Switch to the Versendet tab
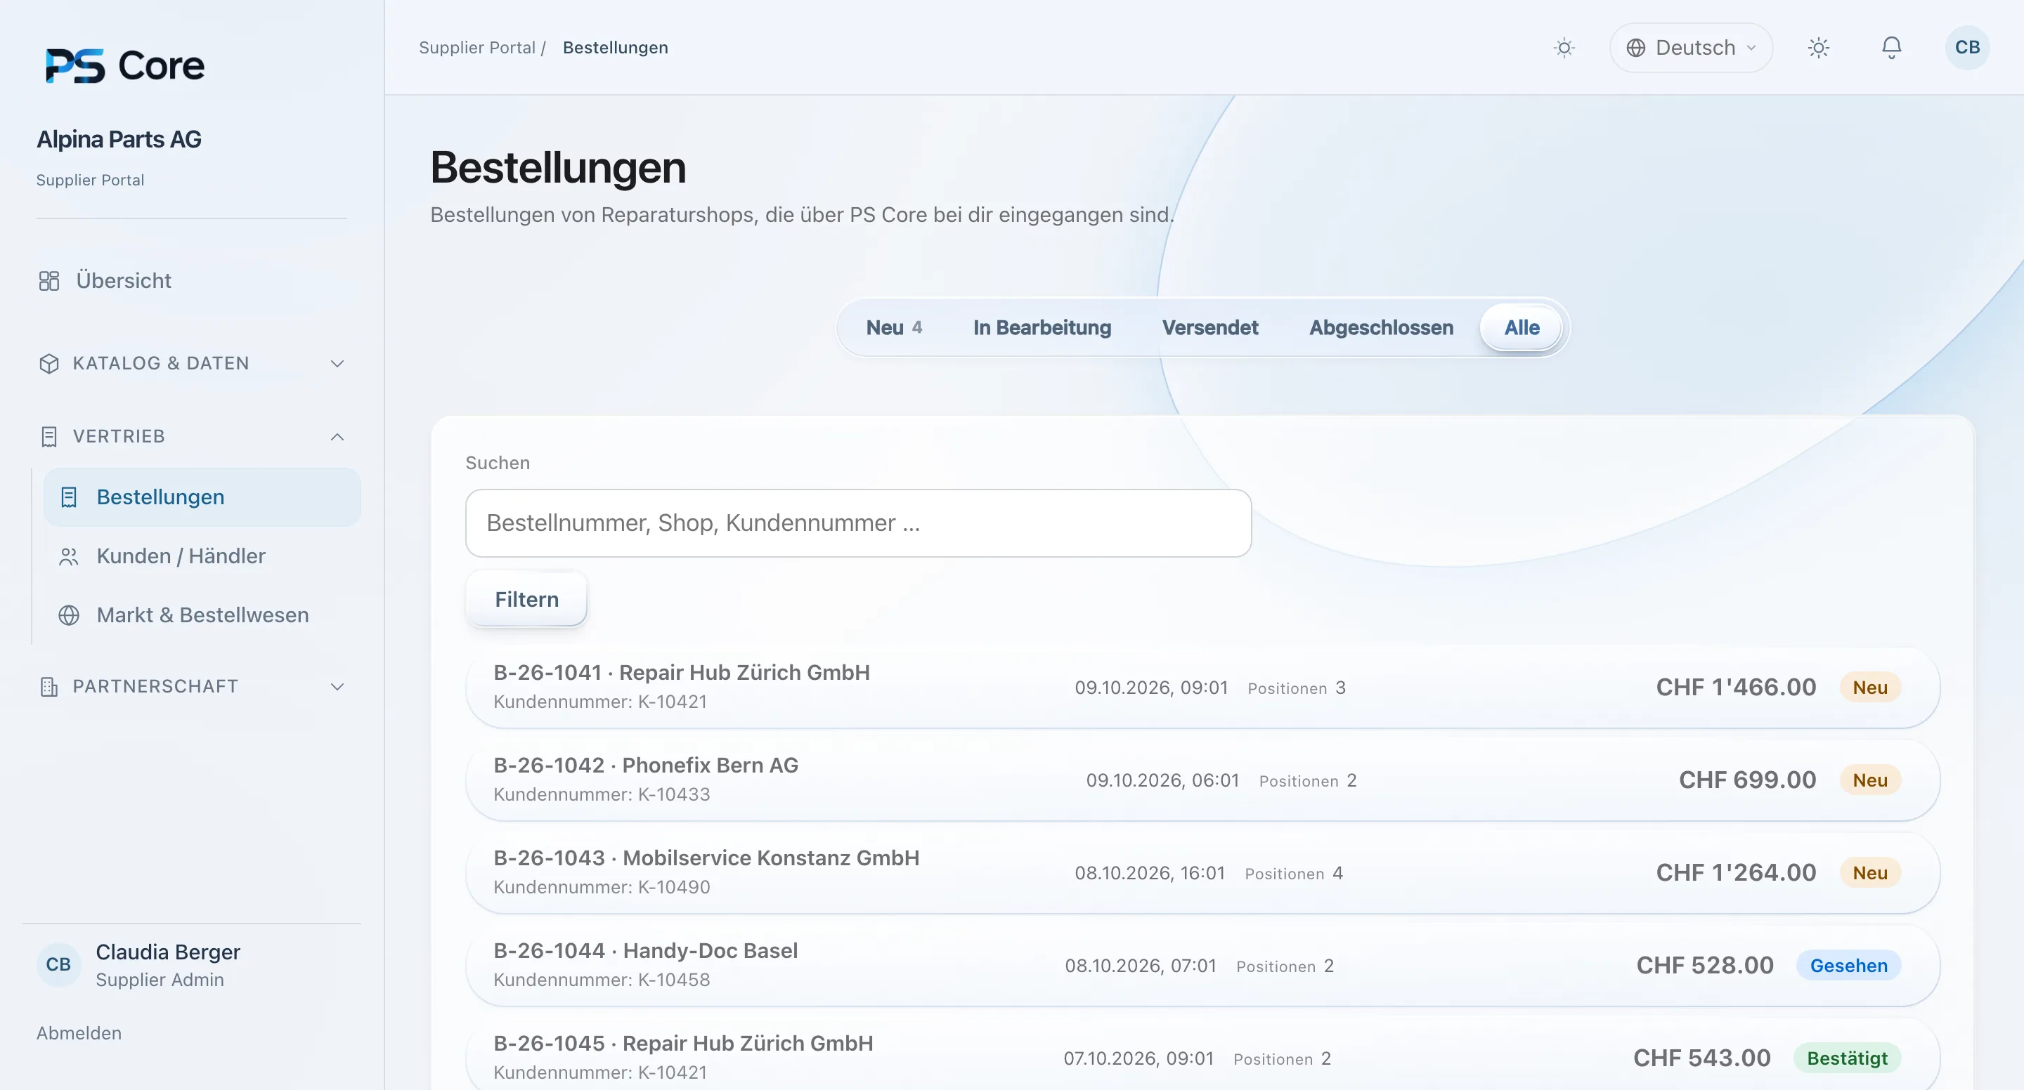This screenshot has width=2024, height=1090. coord(1210,327)
